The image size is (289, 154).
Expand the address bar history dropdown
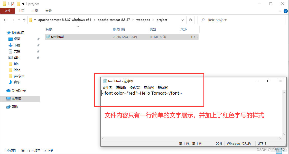click(183, 20)
